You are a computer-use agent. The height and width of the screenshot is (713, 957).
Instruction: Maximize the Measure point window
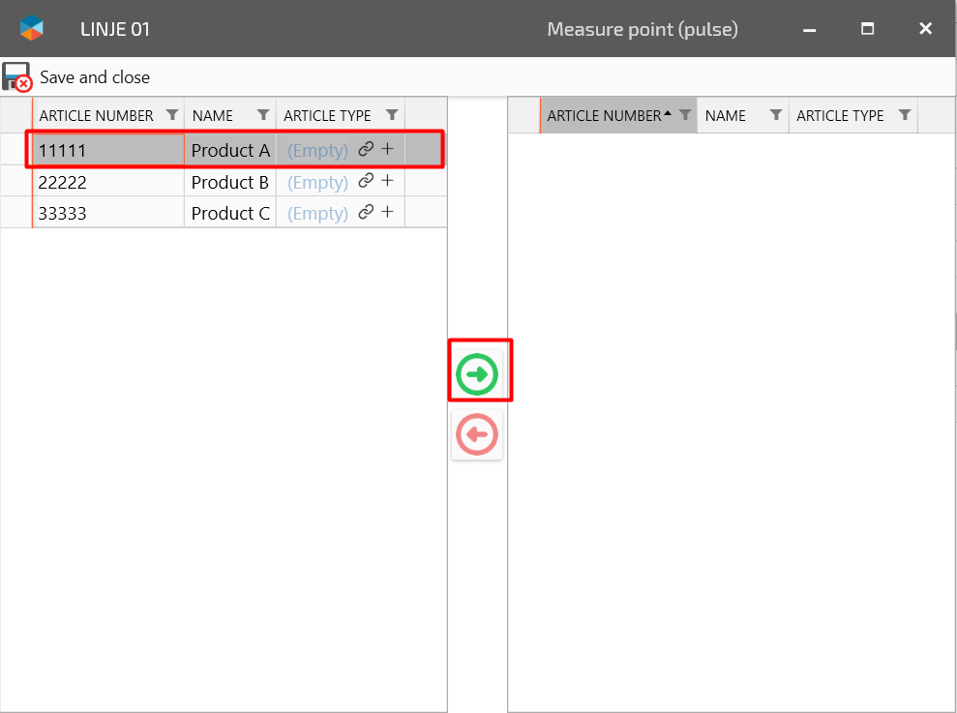868,29
